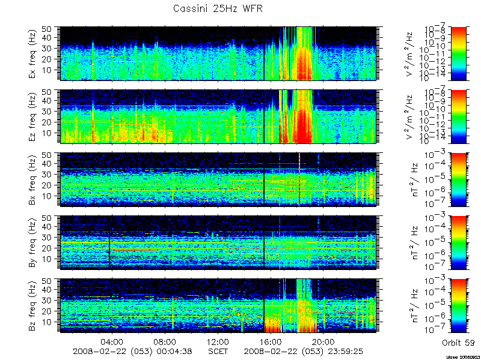
Task: Click the Ez panel rainbow color bar
Action: [x=458, y=116]
